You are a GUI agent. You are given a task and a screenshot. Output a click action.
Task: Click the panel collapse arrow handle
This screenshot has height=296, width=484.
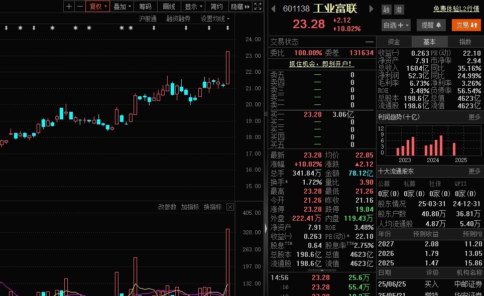(266, 228)
